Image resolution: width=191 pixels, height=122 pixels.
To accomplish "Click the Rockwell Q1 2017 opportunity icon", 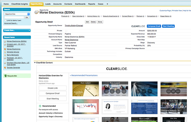I will click(x=5, y=58).
